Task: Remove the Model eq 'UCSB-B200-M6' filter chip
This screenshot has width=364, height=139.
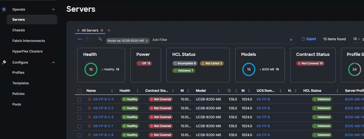Action: [147, 41]
